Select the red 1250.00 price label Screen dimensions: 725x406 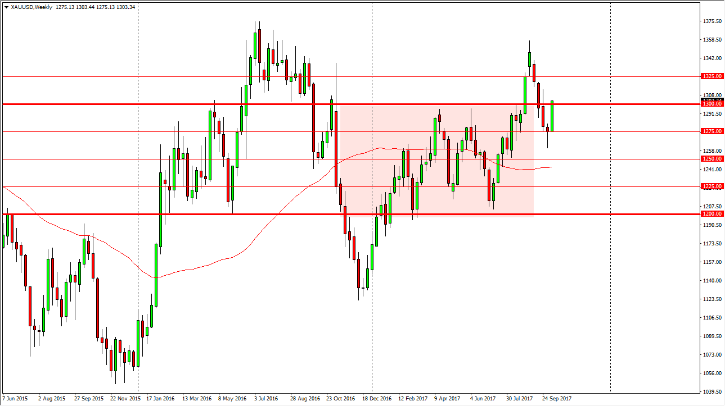[712, 159]
